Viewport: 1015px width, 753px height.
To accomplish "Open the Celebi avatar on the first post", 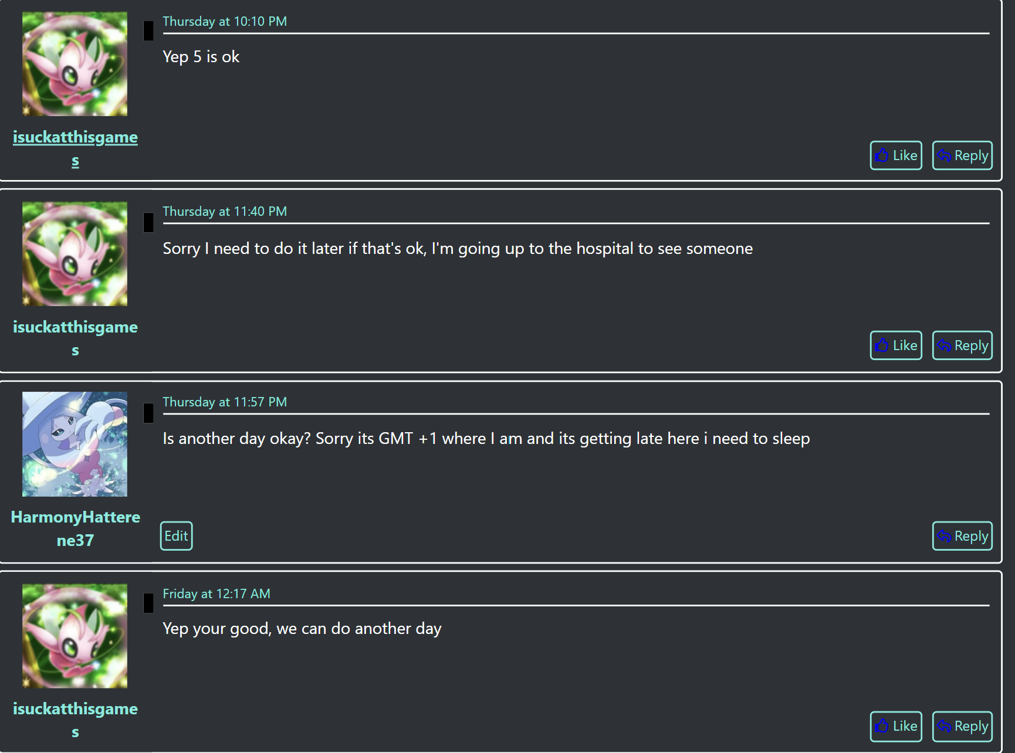I will [75, 64].
